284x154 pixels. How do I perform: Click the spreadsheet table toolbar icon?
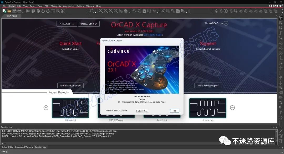[178, 11]
